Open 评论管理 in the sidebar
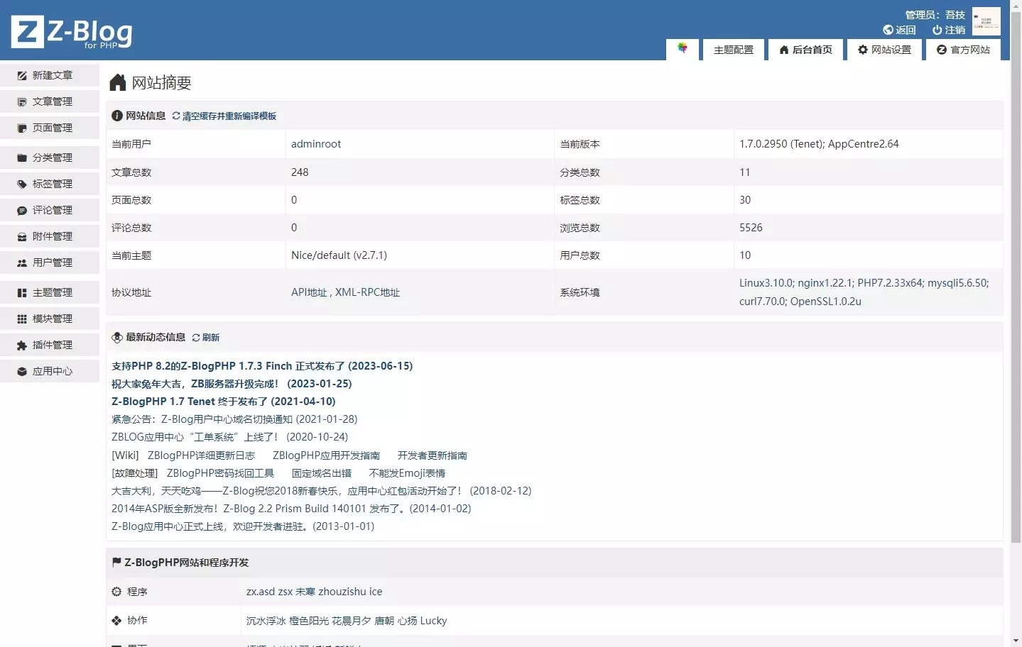Viewport: 1022px width, 647px height. (x=50, y=210)
